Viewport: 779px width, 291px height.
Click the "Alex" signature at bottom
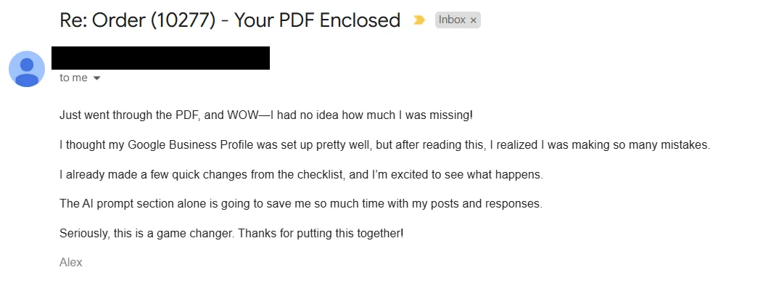point(71,262)
